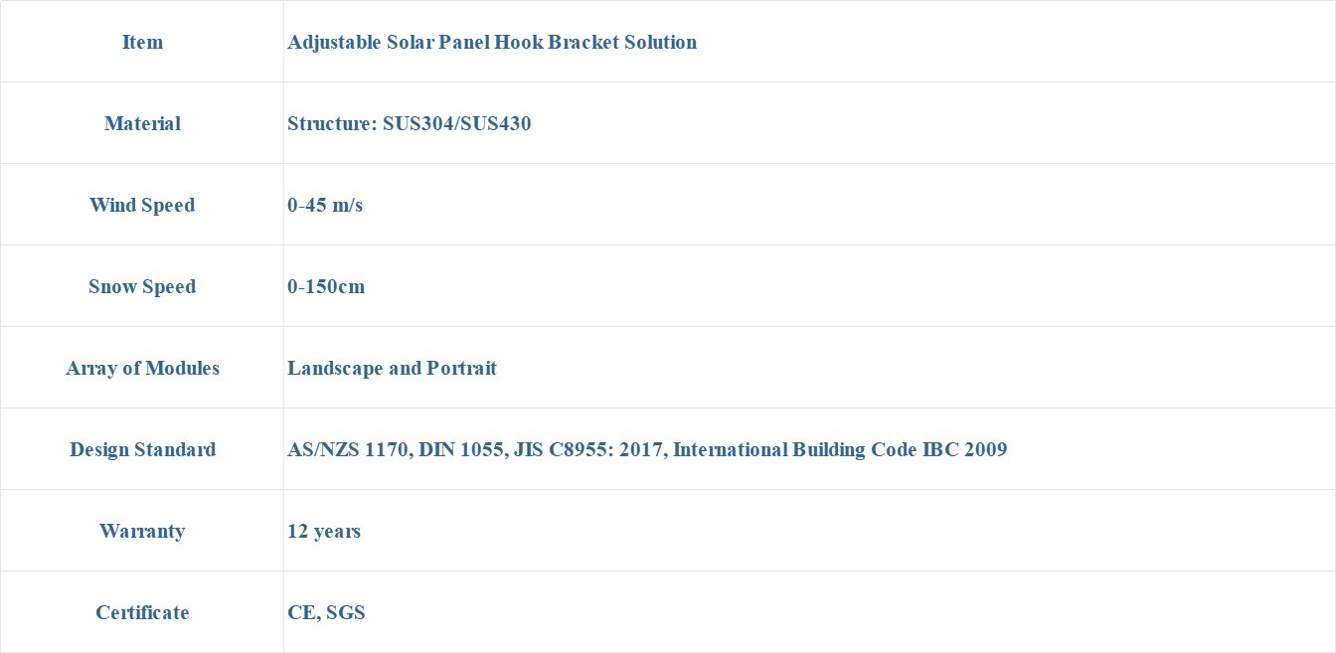Screen dimensions: 1336x653
Task: Click the "CE, SGS" certificate value
Action: [x=326, y=612]
